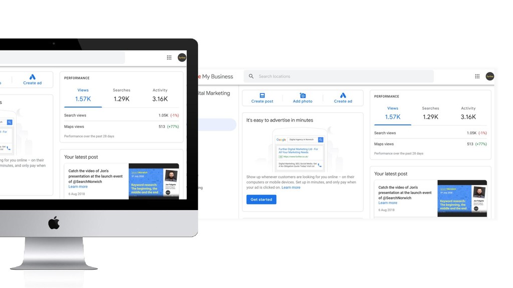Select Searches tab on iMac screen
This screenshot has width=513, height=288.
[x=121, y=95]
